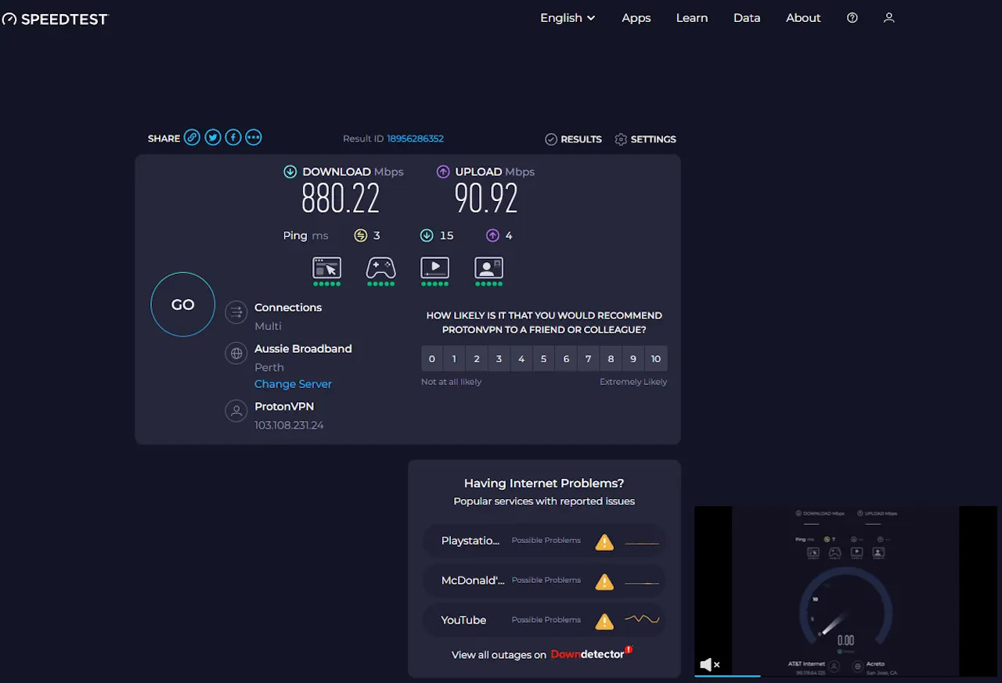Select rating 0 in survey
Viewport: 1002px width, 683px height.
pos(431,359)
